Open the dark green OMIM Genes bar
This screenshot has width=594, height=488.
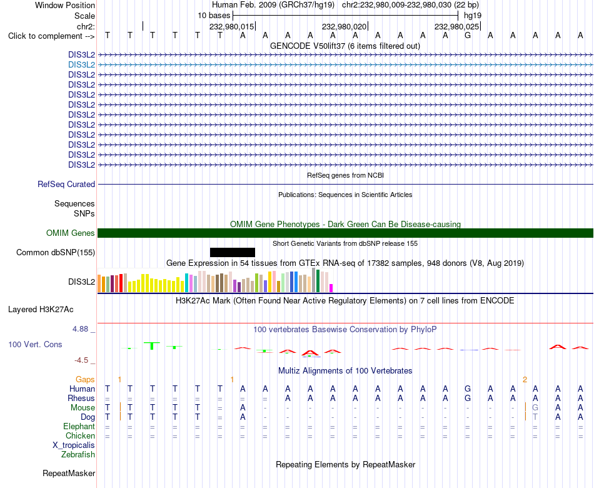click(x=345, y=233)
